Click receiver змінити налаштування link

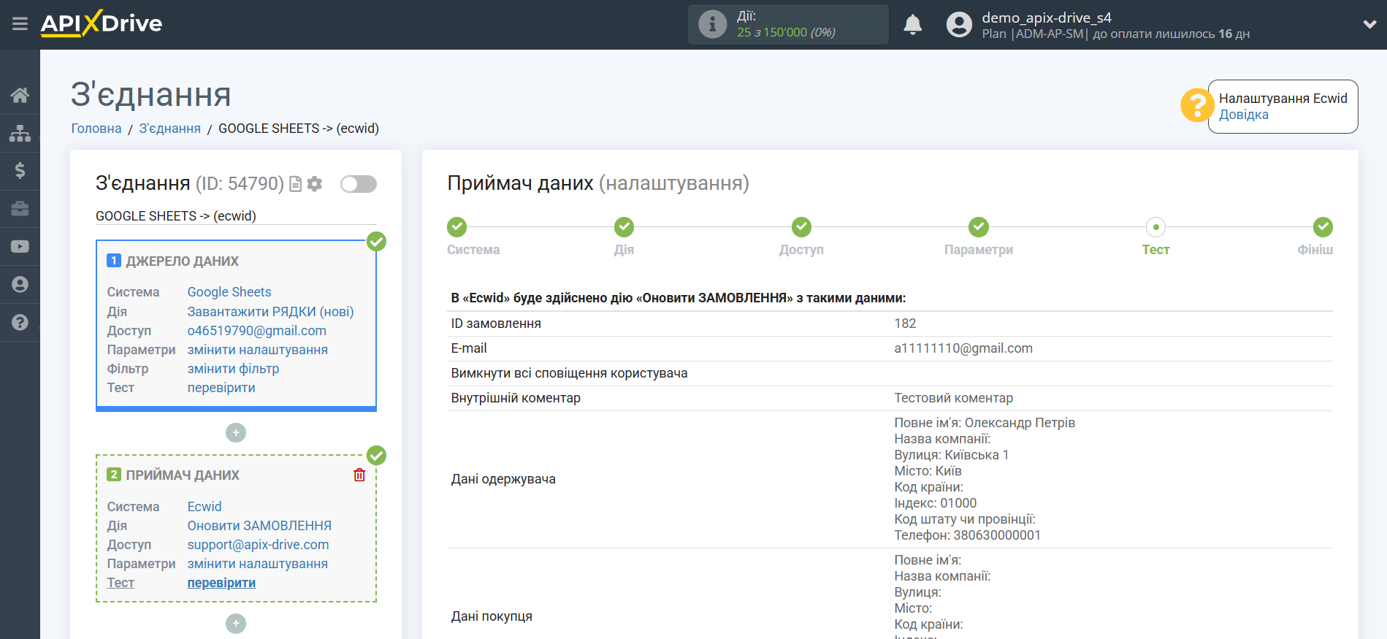[x=257, y=564]
